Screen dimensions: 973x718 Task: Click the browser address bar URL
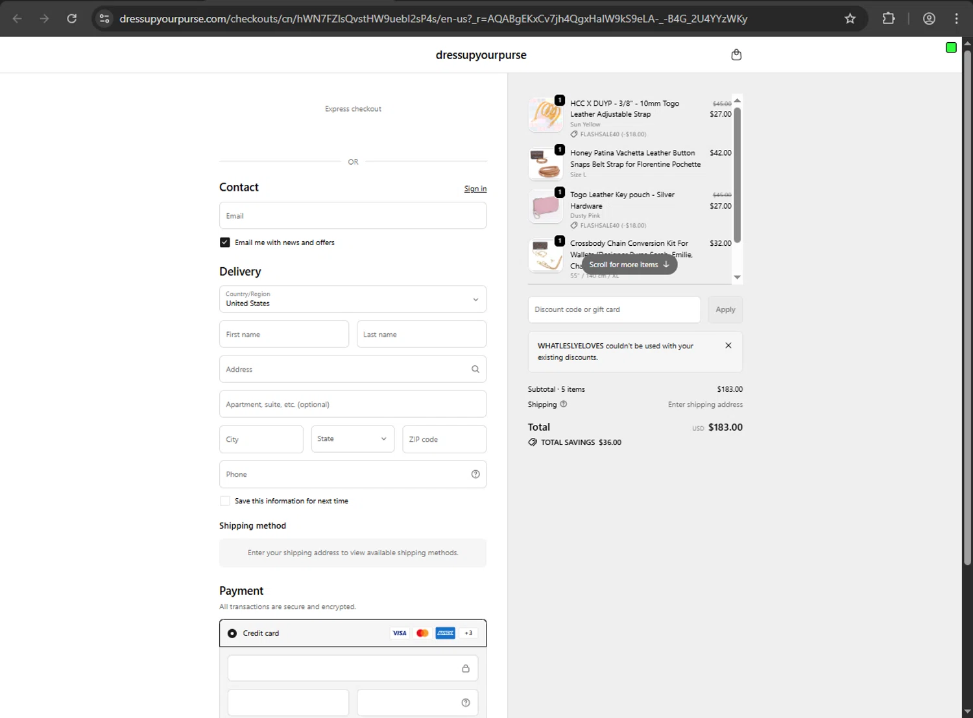pos(433,19)
